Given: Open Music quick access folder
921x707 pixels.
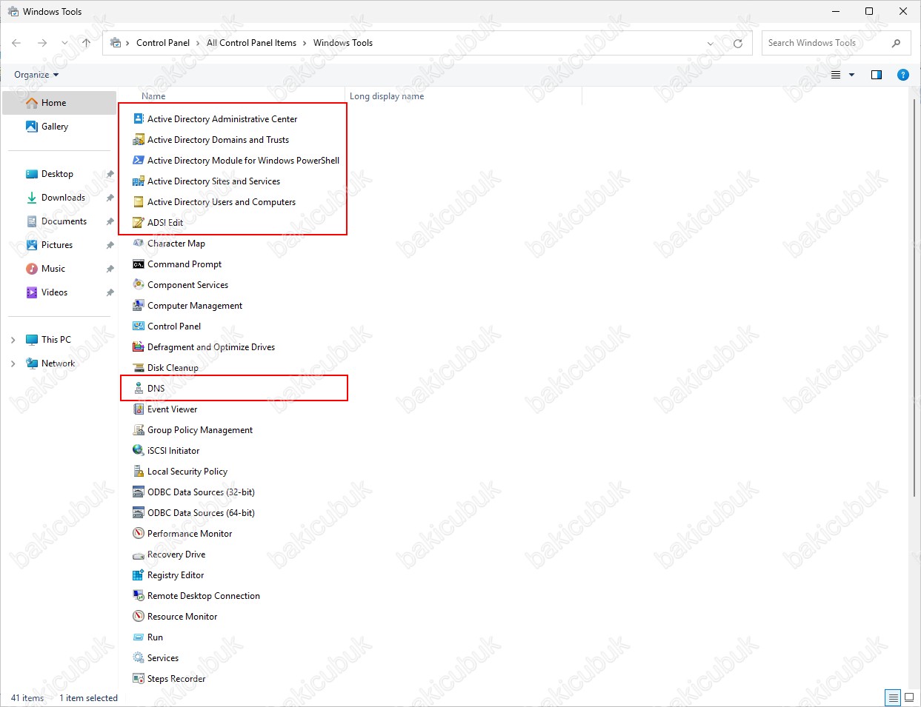Looking at the screenshot, I should click(59, 269).
